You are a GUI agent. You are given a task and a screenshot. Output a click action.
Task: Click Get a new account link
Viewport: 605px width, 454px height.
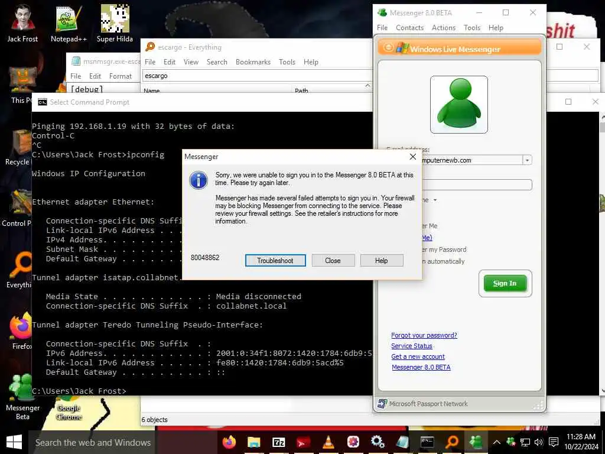pos(418,356)
